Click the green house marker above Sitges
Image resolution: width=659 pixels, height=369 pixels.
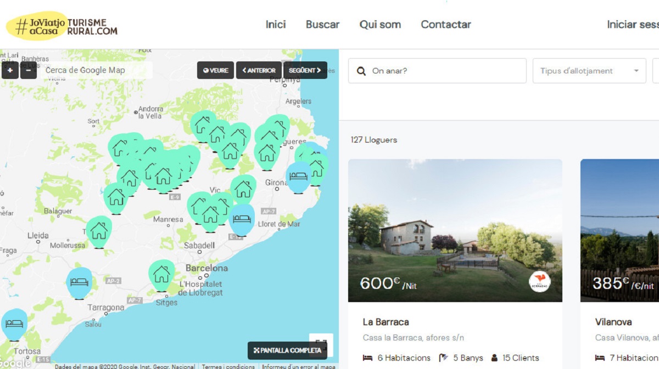(161, 274)
